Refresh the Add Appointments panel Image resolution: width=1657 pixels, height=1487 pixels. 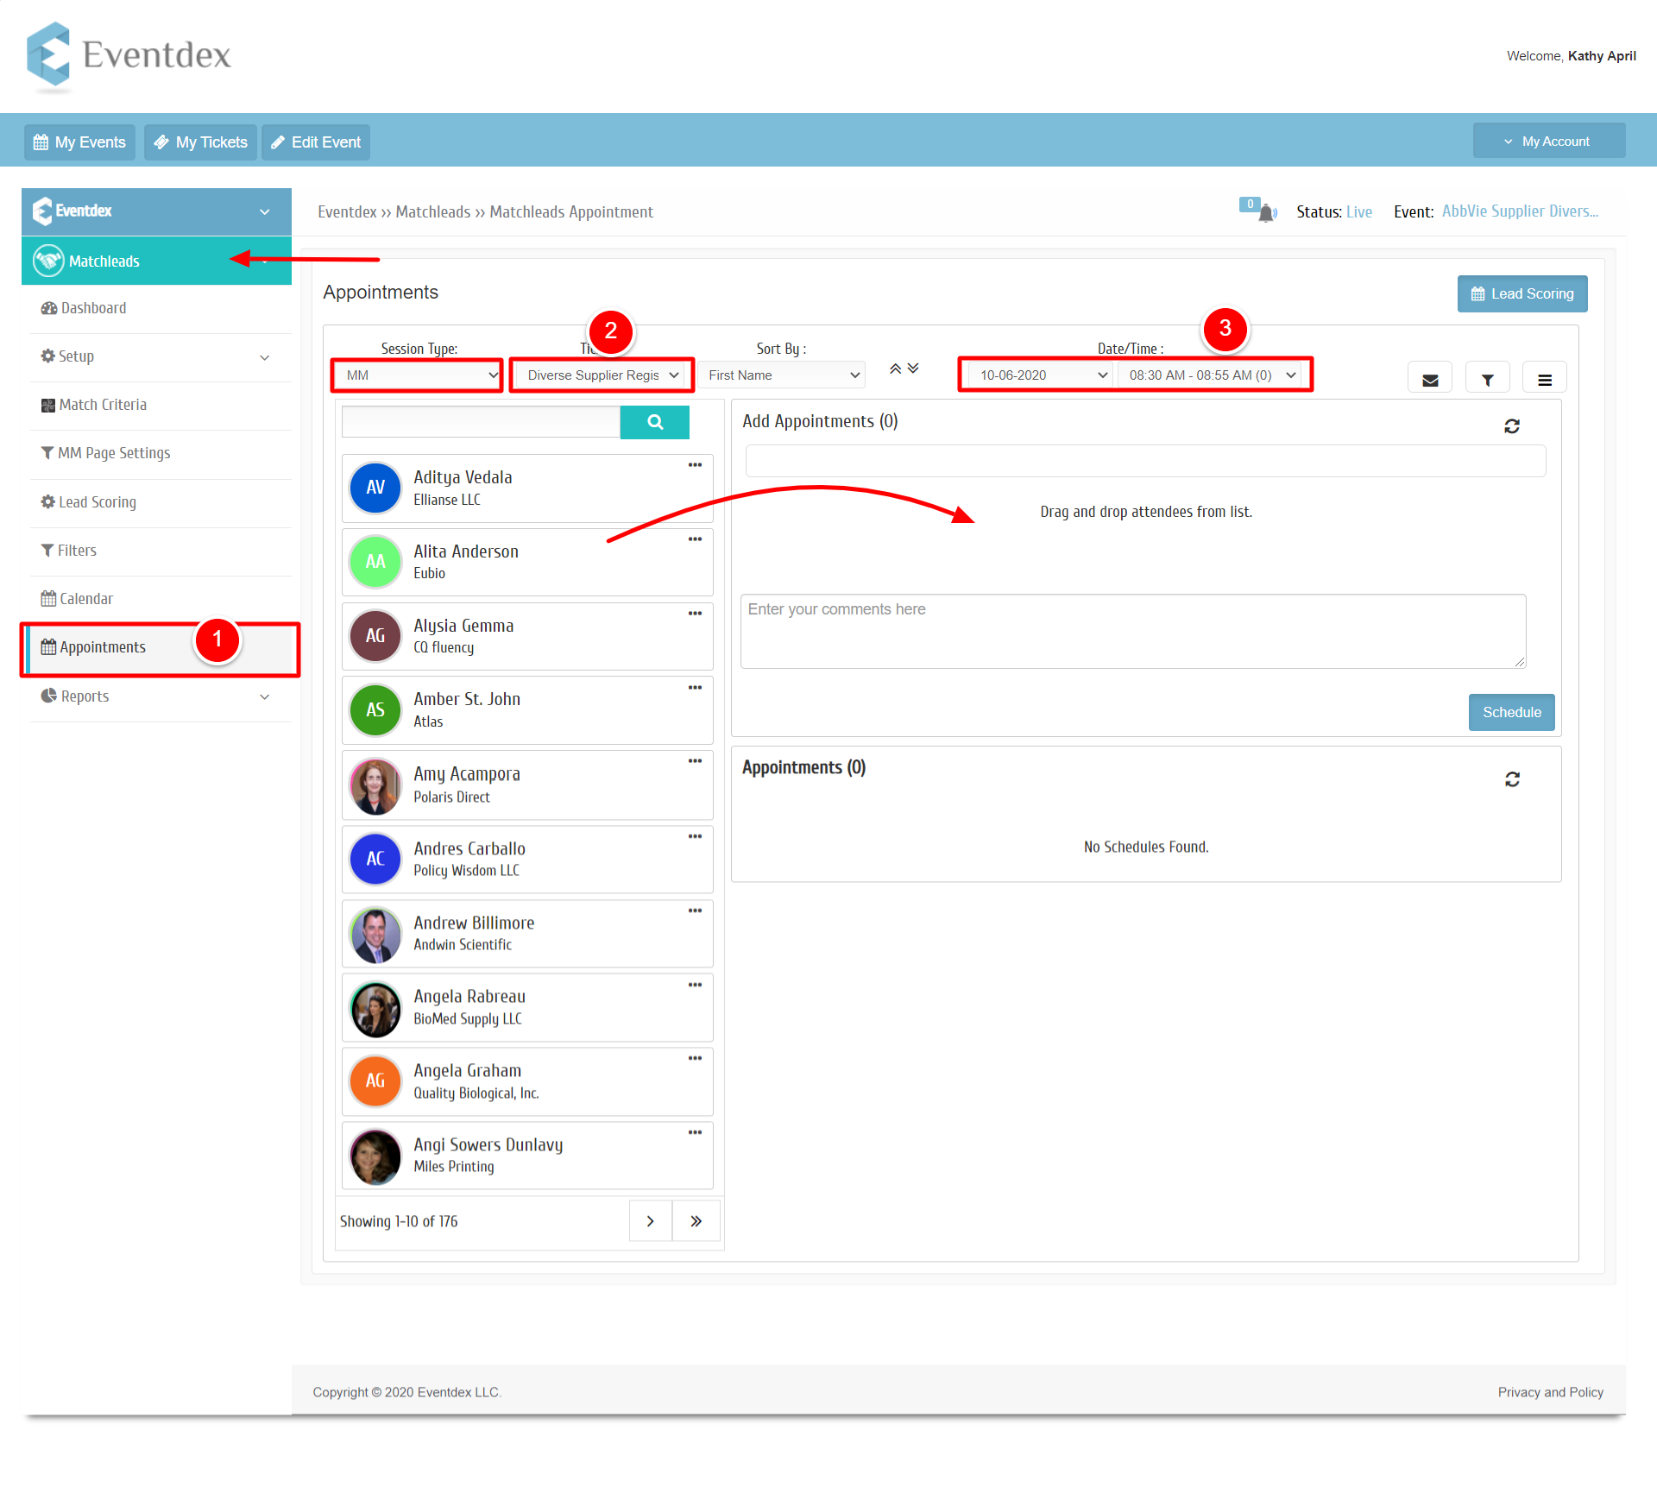pos(1512,426)
